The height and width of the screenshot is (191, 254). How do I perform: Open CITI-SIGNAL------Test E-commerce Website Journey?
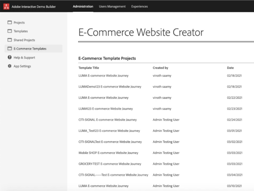tap(113, 175)
